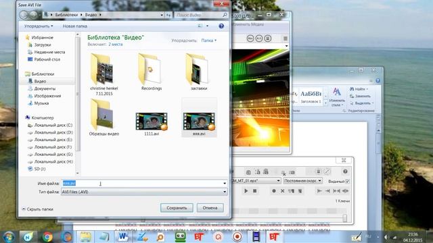Click the go to last keyframe arrow icon
This screenshot has height=243, width=433.
click(x=327, y=190)
